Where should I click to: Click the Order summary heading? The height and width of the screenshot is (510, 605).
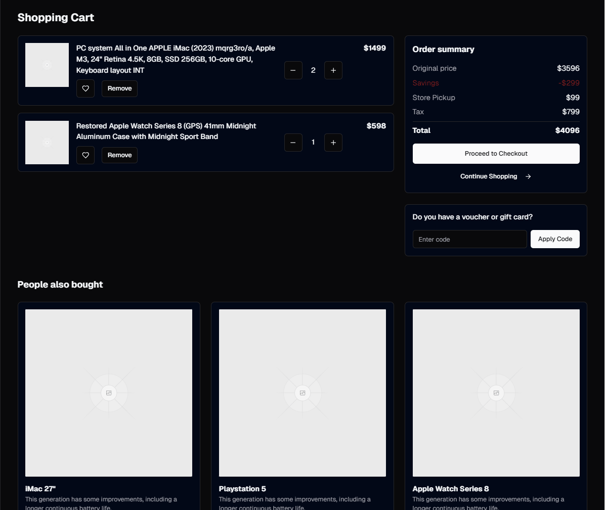pyautogui.click(x=443, y=50)
